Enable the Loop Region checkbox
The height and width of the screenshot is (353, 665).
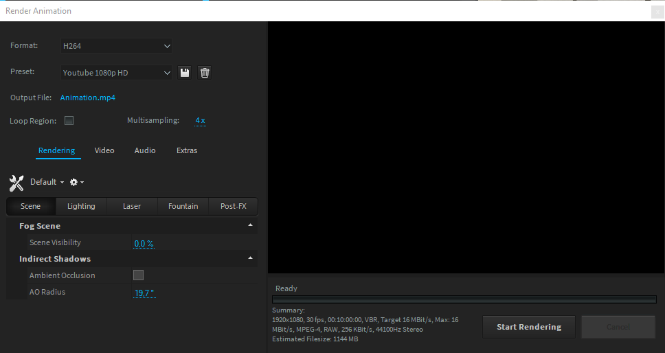(x=69, y=121)
